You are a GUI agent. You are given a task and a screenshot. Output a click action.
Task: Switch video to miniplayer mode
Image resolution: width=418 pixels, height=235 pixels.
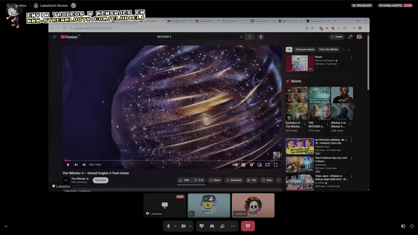tap(259, 165)
